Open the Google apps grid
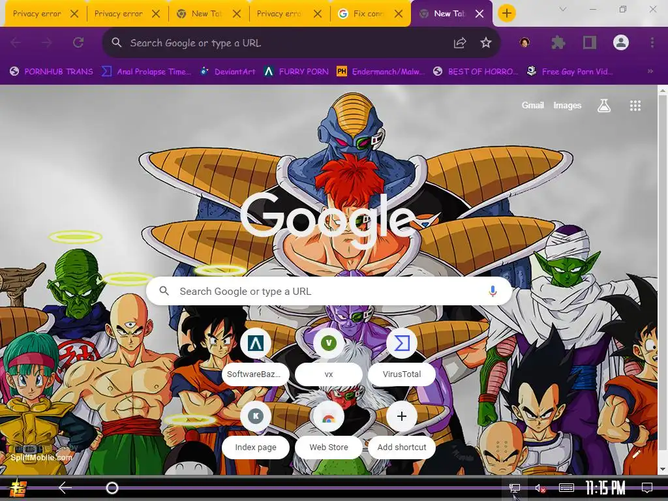Viewport: 668px width, 501px height. 635,105
